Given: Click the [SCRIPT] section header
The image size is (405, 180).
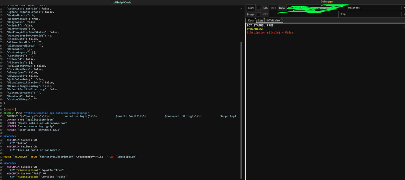Looking at the screenshot, I should point(10,110).
